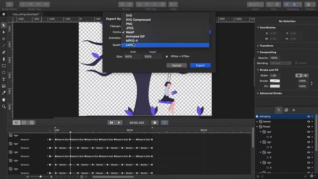Screen dimensions: 318x179
Task: Select the Line tool
Action: click(3, 45)
